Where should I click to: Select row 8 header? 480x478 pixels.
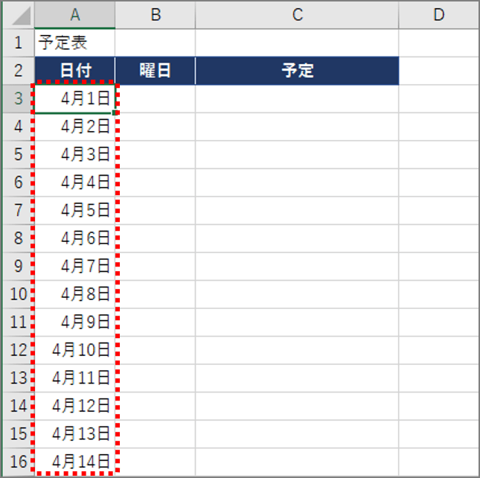point(19,238)
